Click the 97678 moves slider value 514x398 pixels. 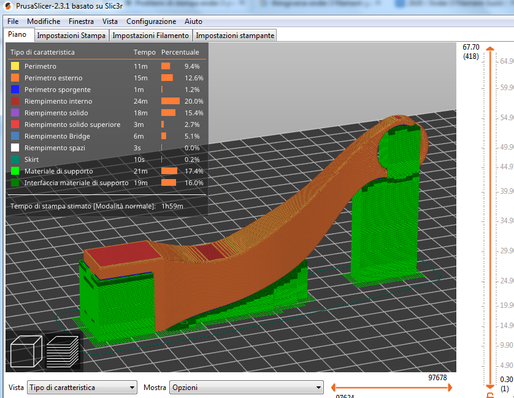coord(437,378)
